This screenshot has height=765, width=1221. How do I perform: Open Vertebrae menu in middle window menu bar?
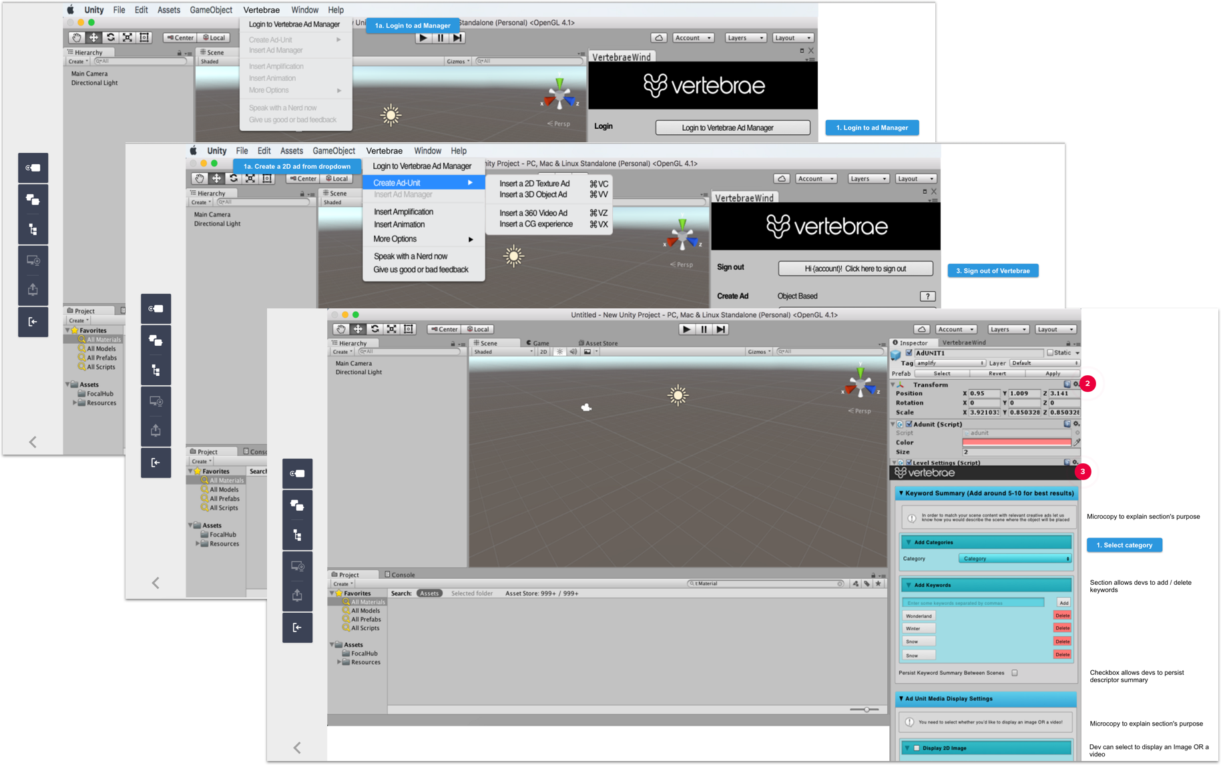click(384, 151)
